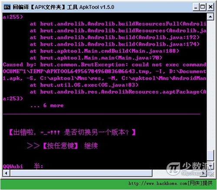Click the Caused by BrutException line
The width and height of the screenshot is (217, 190).
point(105,65)
